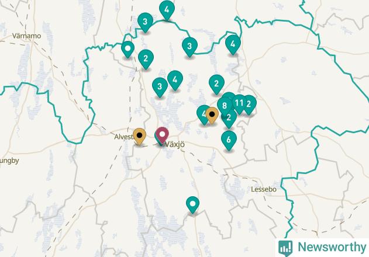Open the Newsworthy logo link
The width and height of the screenshot is (369, 257).
tap(322, 248)
